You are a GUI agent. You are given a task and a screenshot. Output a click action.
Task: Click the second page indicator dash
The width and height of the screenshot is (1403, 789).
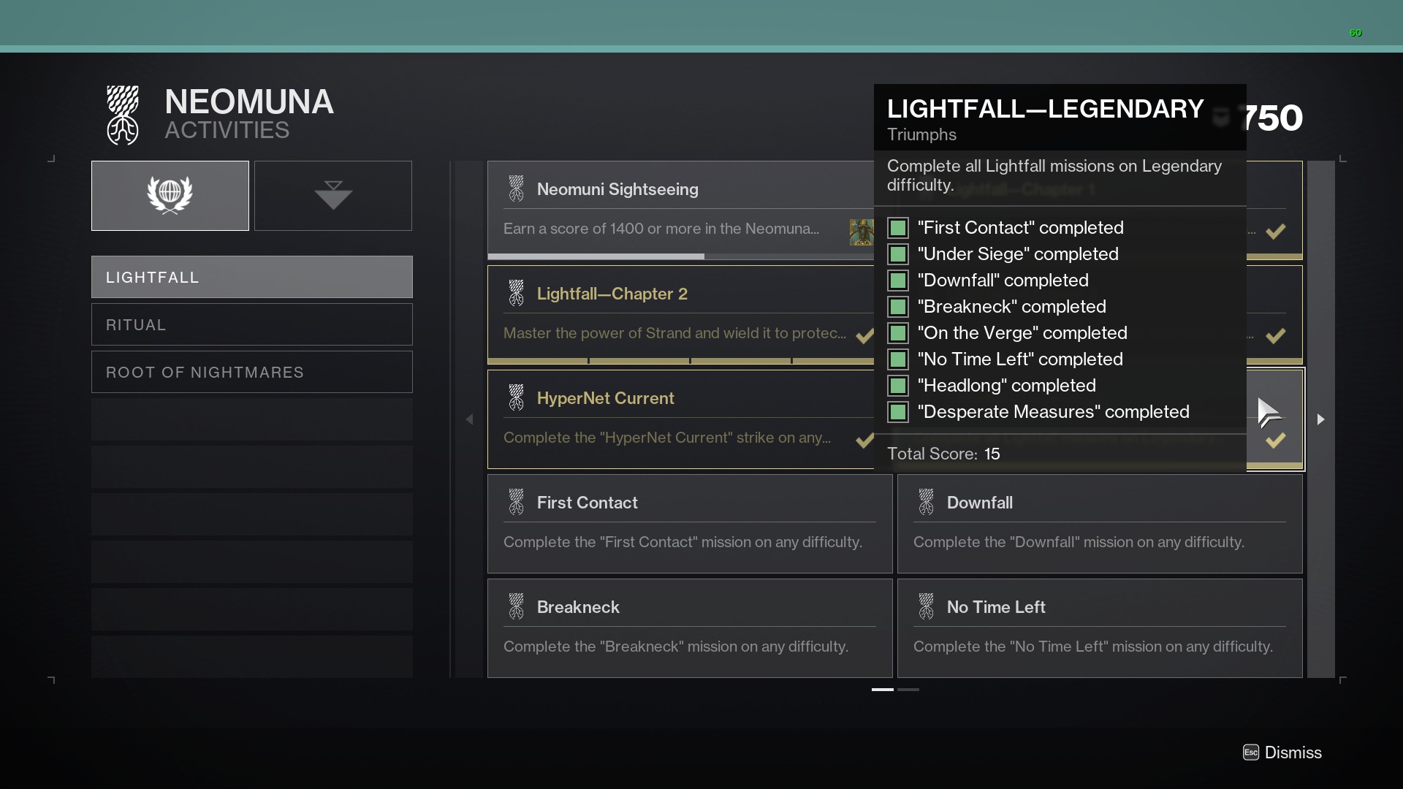point(908,689)
